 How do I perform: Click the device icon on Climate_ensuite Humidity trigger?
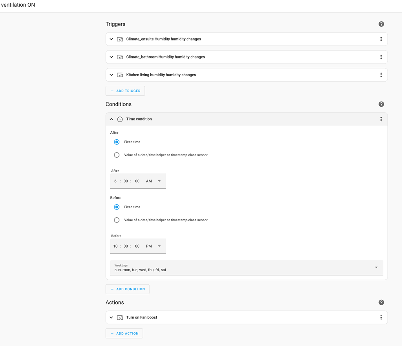click(x=120, y=39)
